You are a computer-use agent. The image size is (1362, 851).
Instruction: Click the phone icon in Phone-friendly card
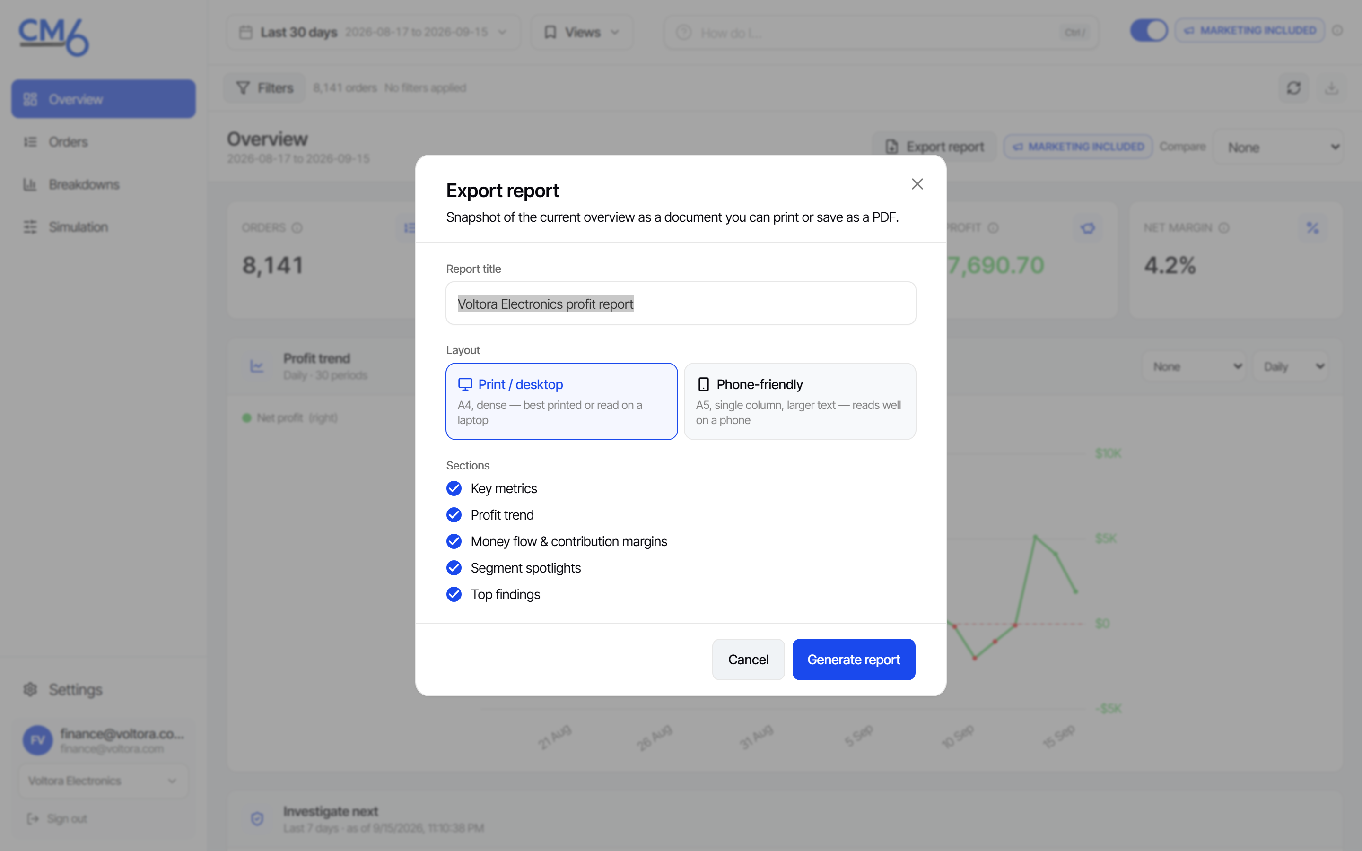point(703,384)
